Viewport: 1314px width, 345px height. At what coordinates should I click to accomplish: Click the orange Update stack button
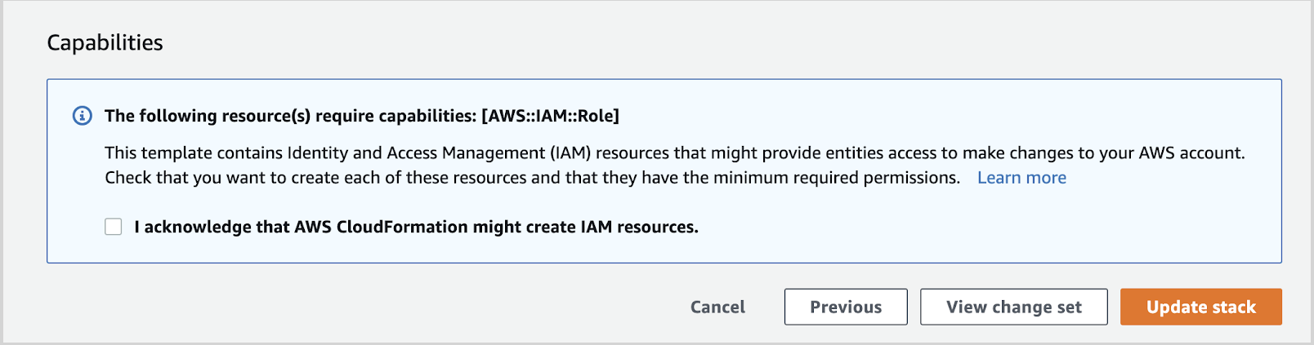[x=1200, y=307]
